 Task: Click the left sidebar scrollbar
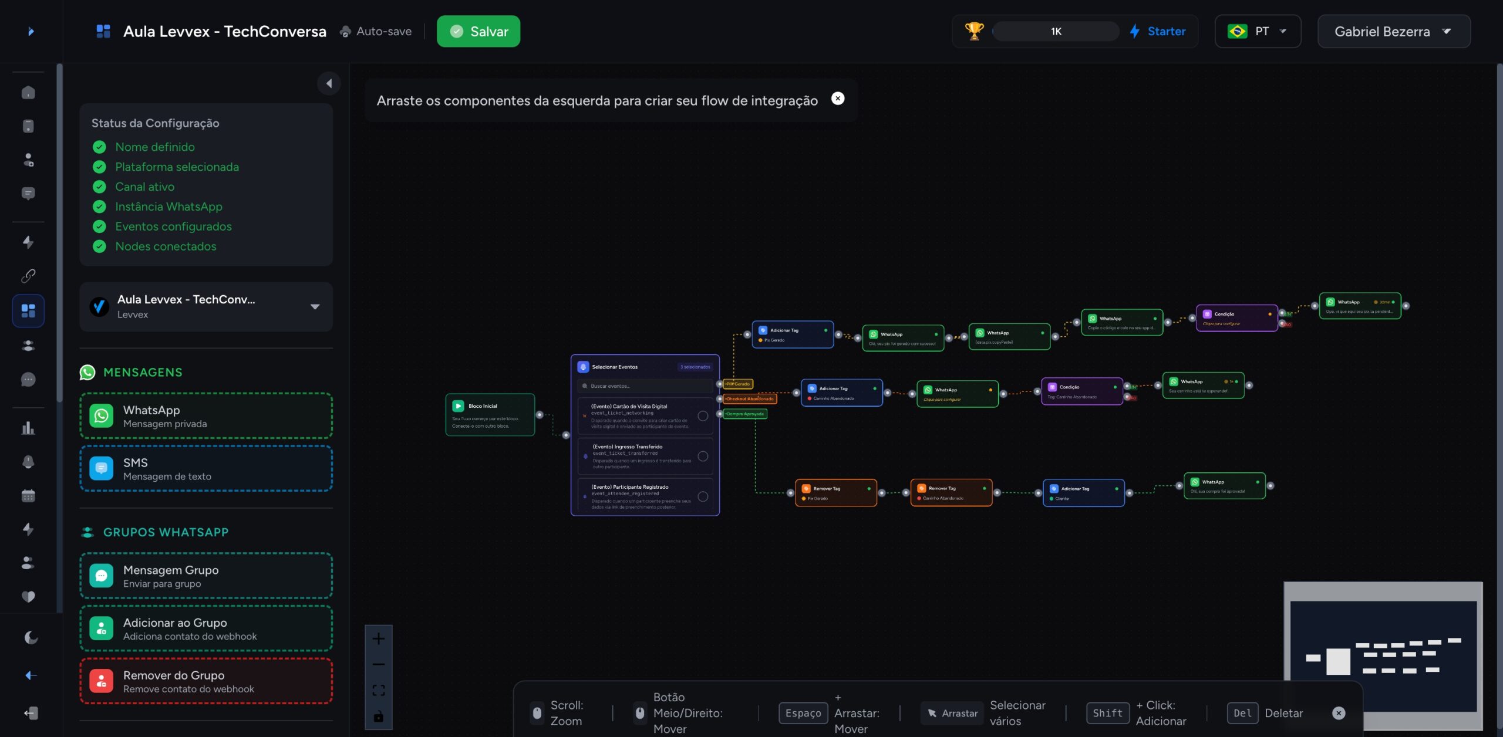[x=59, y=234]
